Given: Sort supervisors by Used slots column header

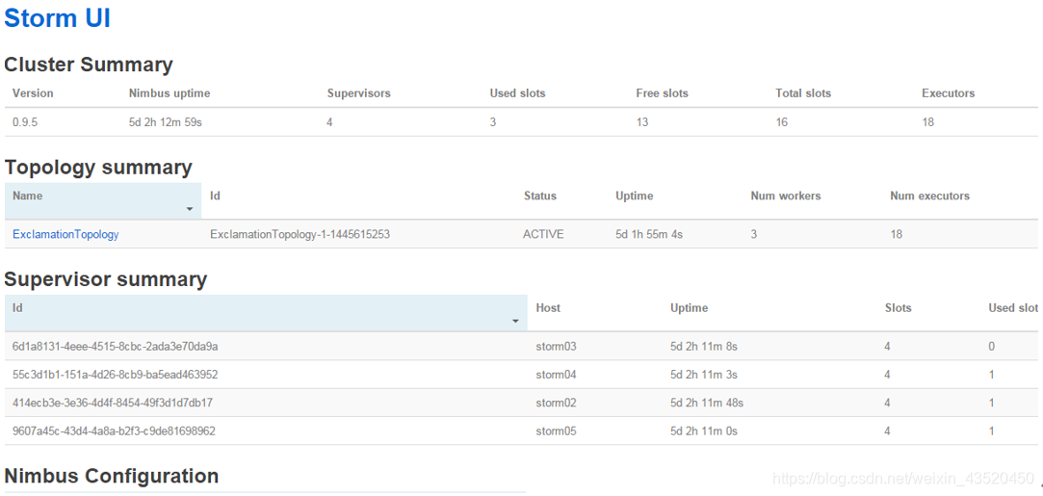Looking at the screenshot, I should [1014, 308].
